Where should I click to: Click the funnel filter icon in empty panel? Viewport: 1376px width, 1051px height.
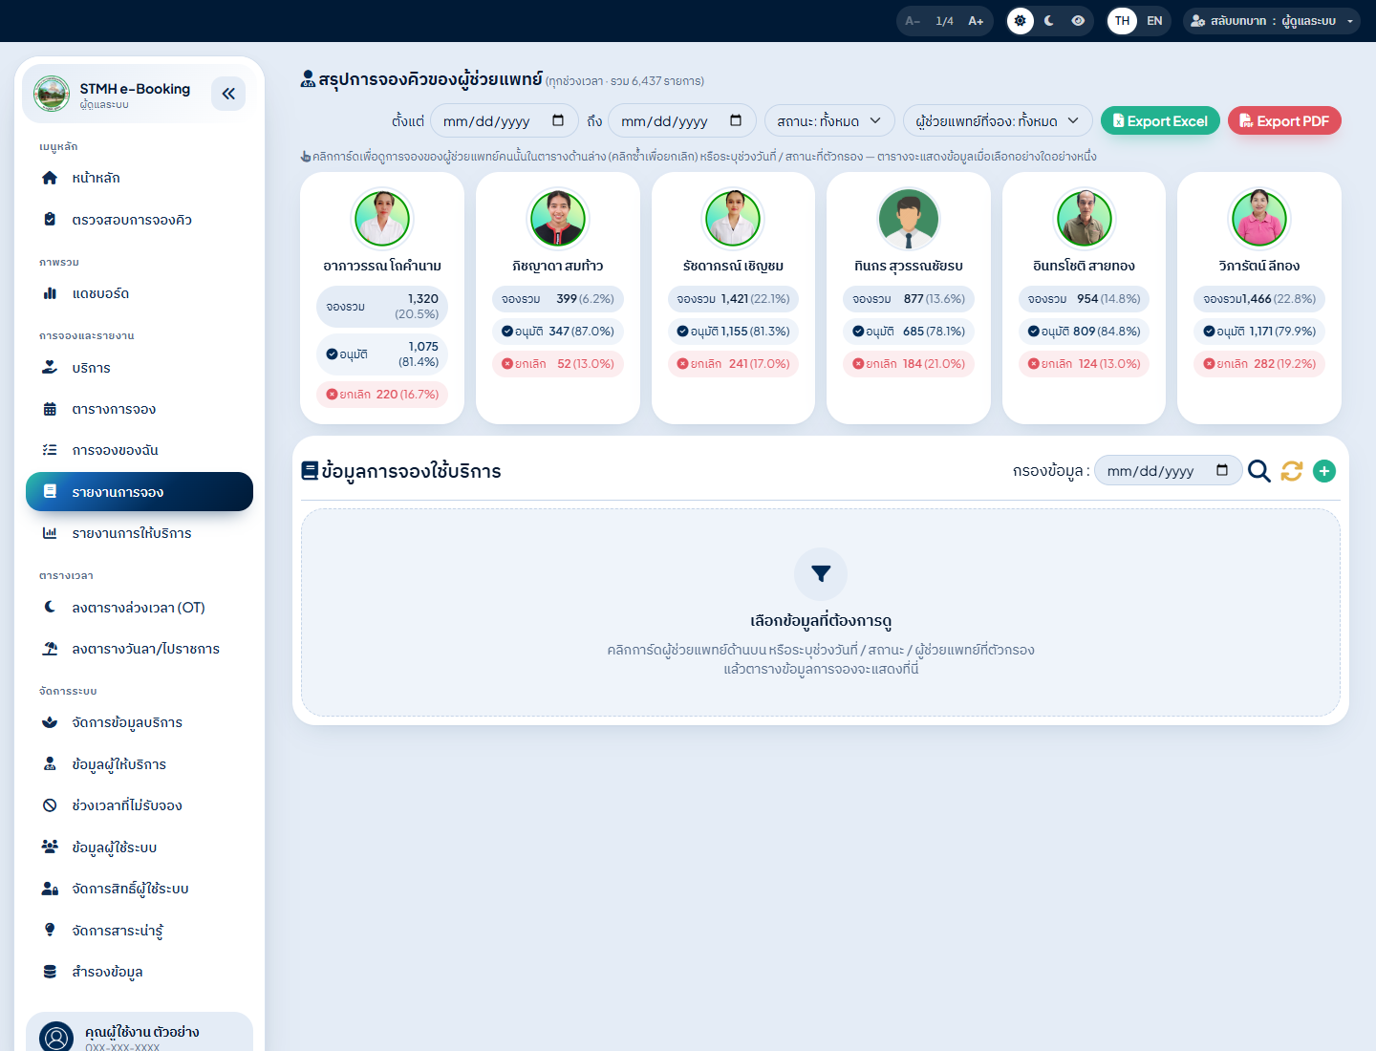click(821, 574)
